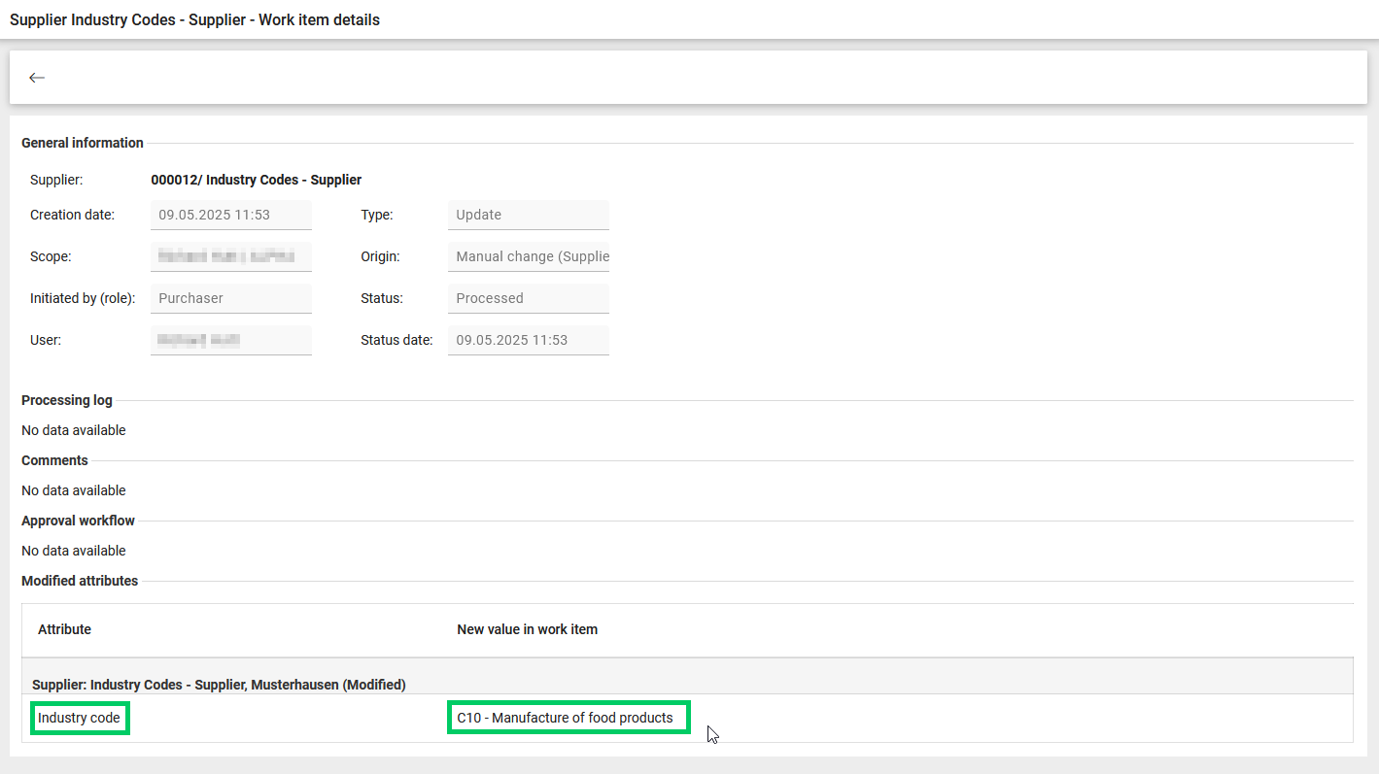
Task: Select the Musterhausen (Modified) supplier group row
Action: point(219,685)
